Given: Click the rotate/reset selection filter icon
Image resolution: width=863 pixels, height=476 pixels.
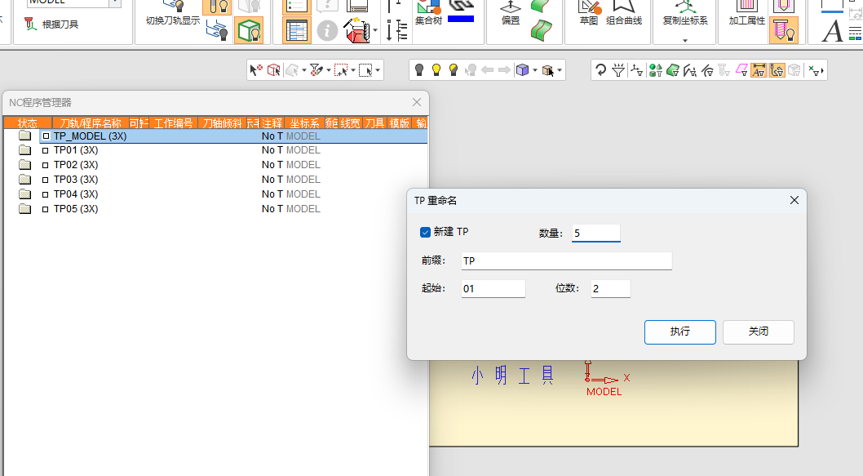Looking at the screenshot, I should pyautogui.click(x=600, y=70).
